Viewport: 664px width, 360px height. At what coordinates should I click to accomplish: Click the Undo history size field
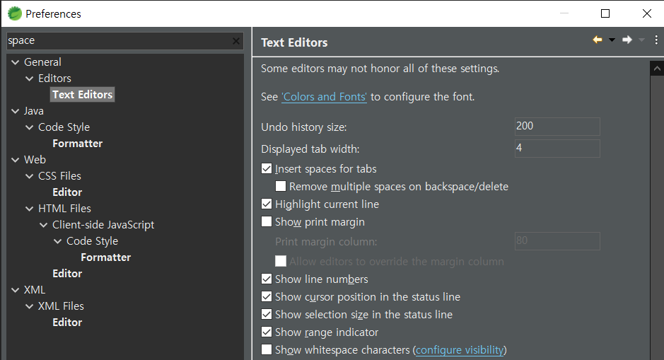pyautogui.click(x=557, y=126)
